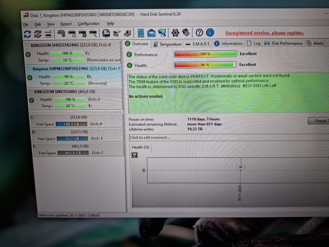Open Help via the question mark icon
Screen dimensions: 329x247
point(199,33)
